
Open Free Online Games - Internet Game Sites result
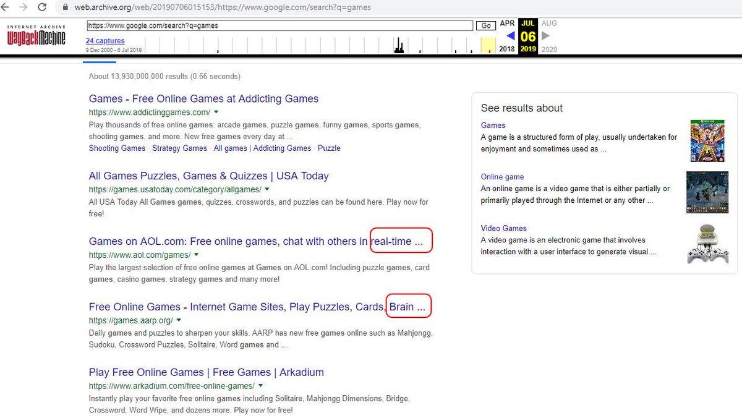point(257,307)
